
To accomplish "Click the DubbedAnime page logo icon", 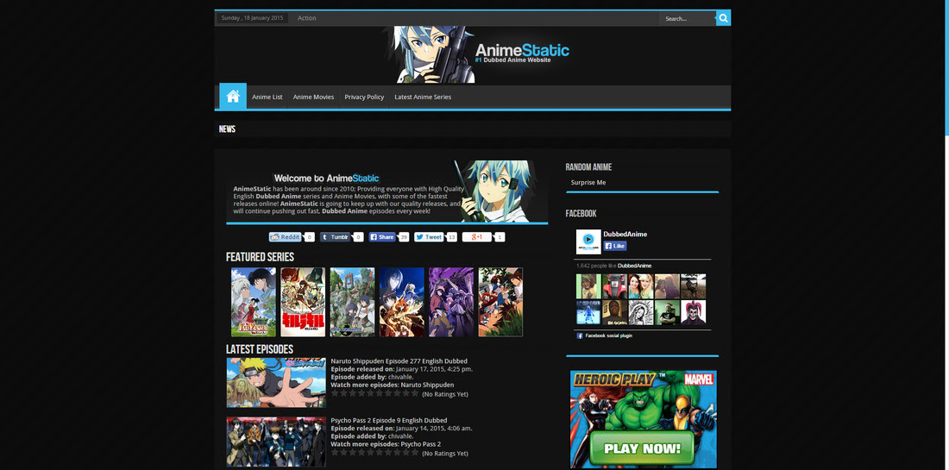I will [588, 241].
